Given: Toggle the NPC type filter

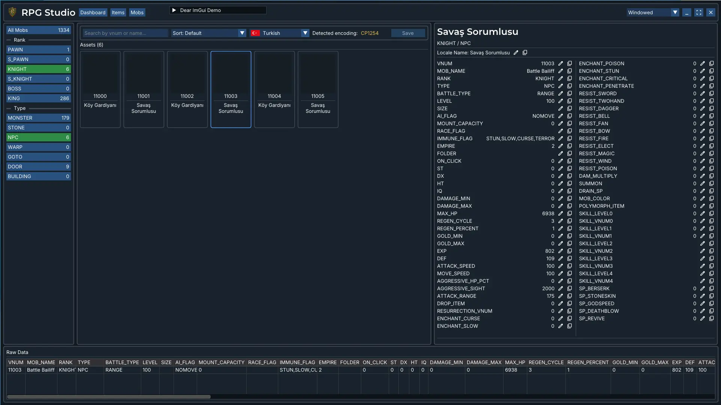Looking at the screenshot, I should point(39,137).
